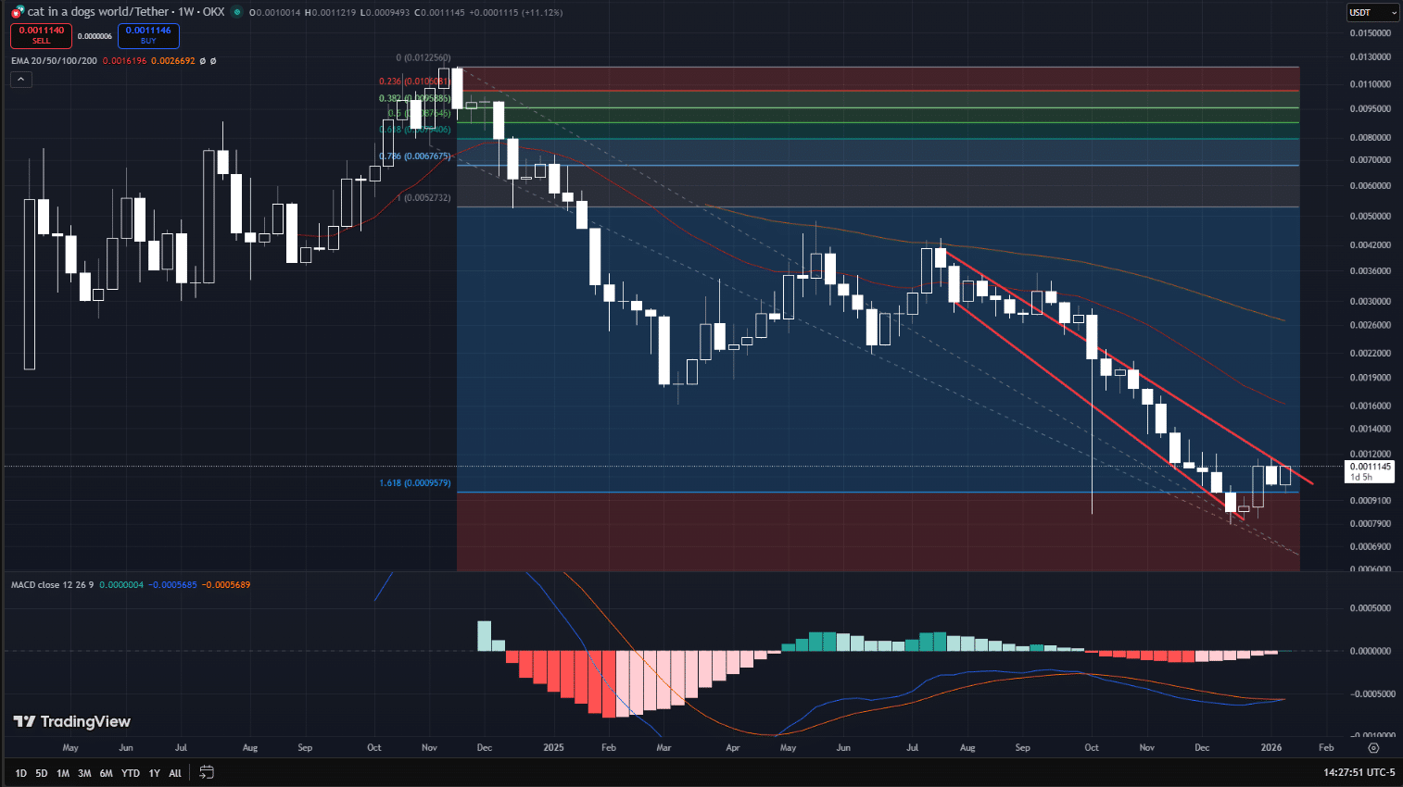Click the SELL 0.0011140 button
This screenshot has width=1403, height=787.
[41, 37]
